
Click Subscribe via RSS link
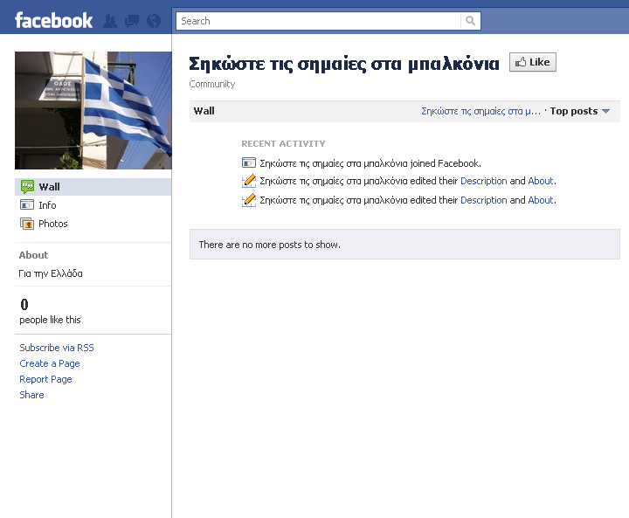(57, 348)
